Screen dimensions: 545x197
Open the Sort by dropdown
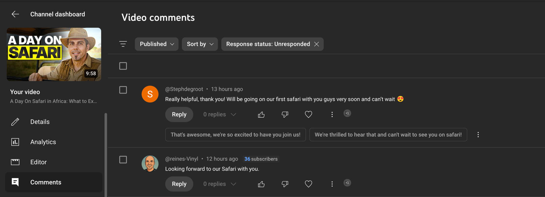click(200, 44)
